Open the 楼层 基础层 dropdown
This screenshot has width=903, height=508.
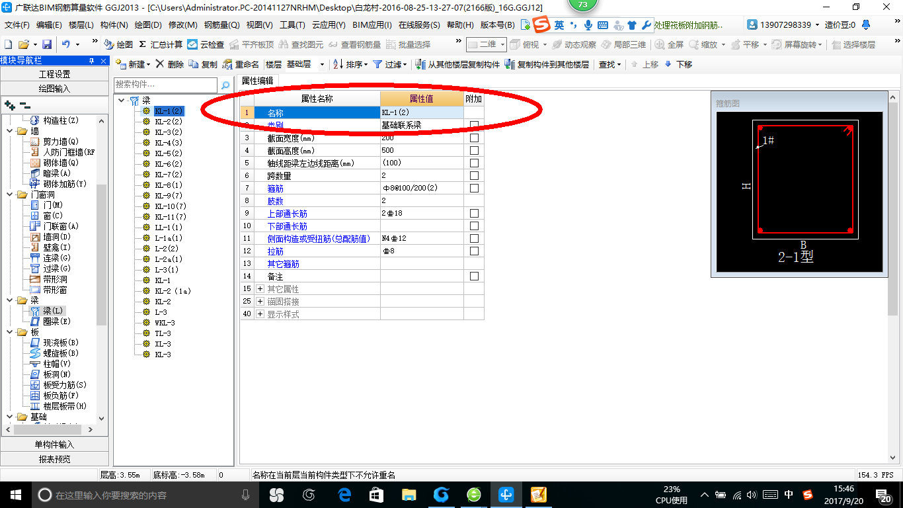pos(322,64)
